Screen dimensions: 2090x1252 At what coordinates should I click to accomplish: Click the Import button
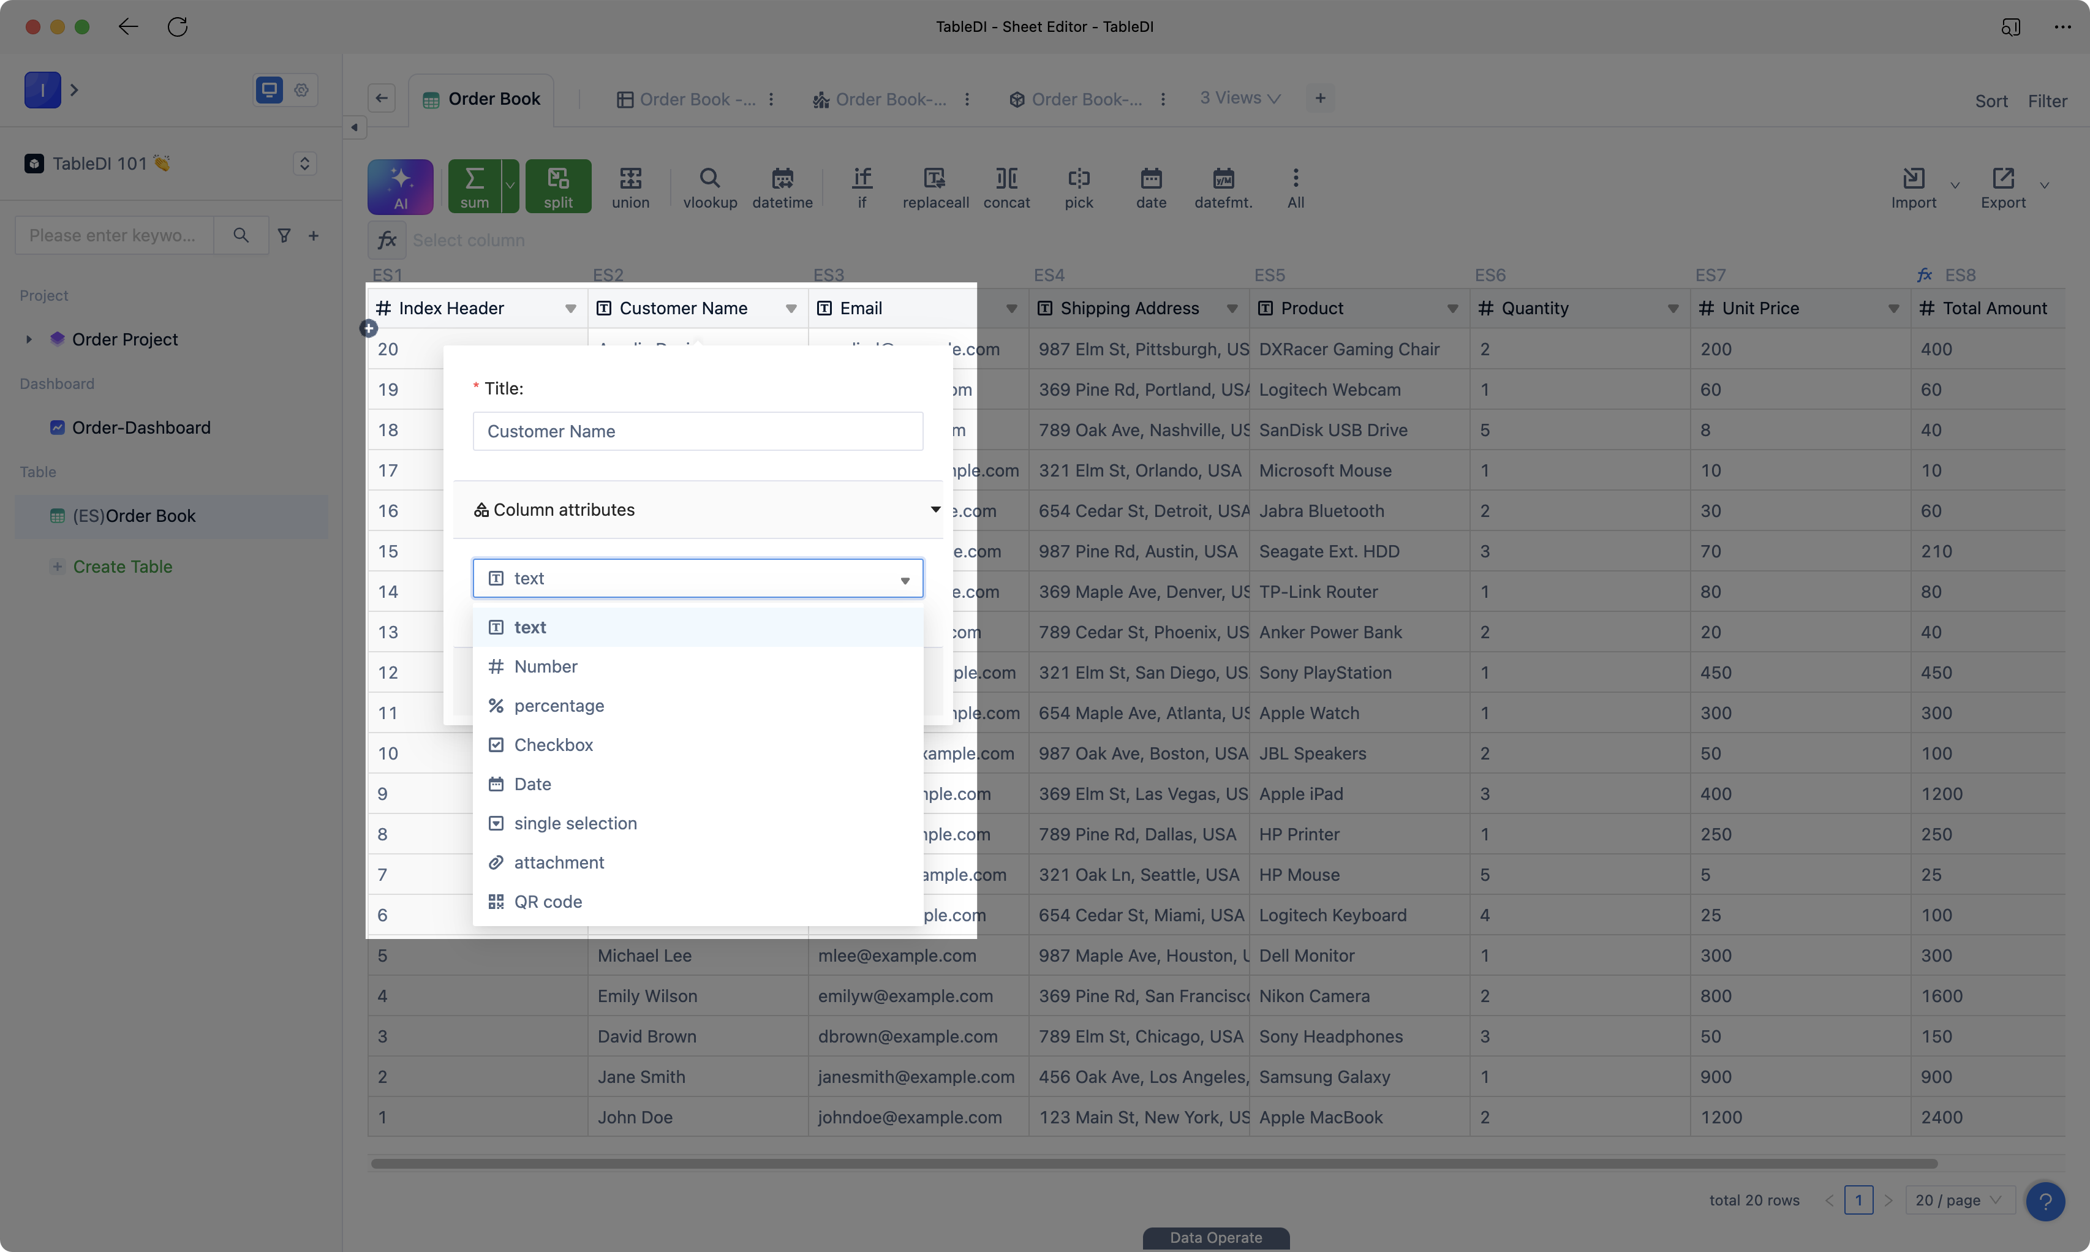point(1913,185)
